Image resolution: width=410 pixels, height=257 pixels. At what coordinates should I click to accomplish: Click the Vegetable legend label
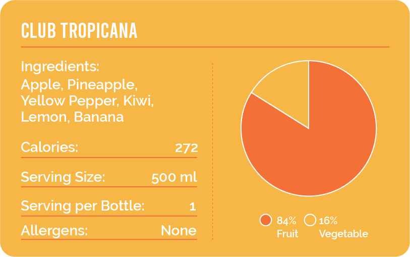[x=343, y=234]
